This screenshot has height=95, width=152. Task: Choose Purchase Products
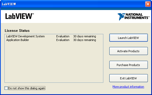[x=129, y=65]
